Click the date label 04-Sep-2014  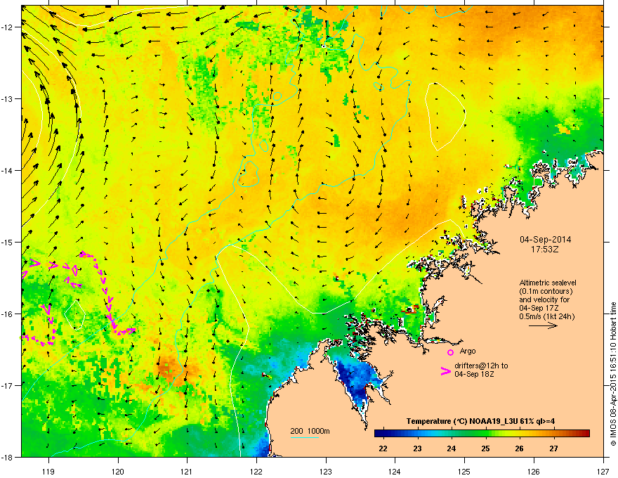pos(545,240)
